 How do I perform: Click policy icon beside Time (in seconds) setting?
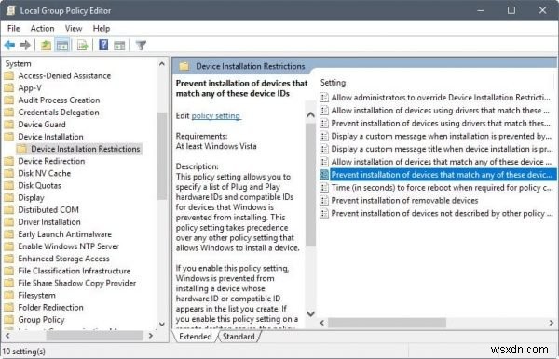click(324, 188)
